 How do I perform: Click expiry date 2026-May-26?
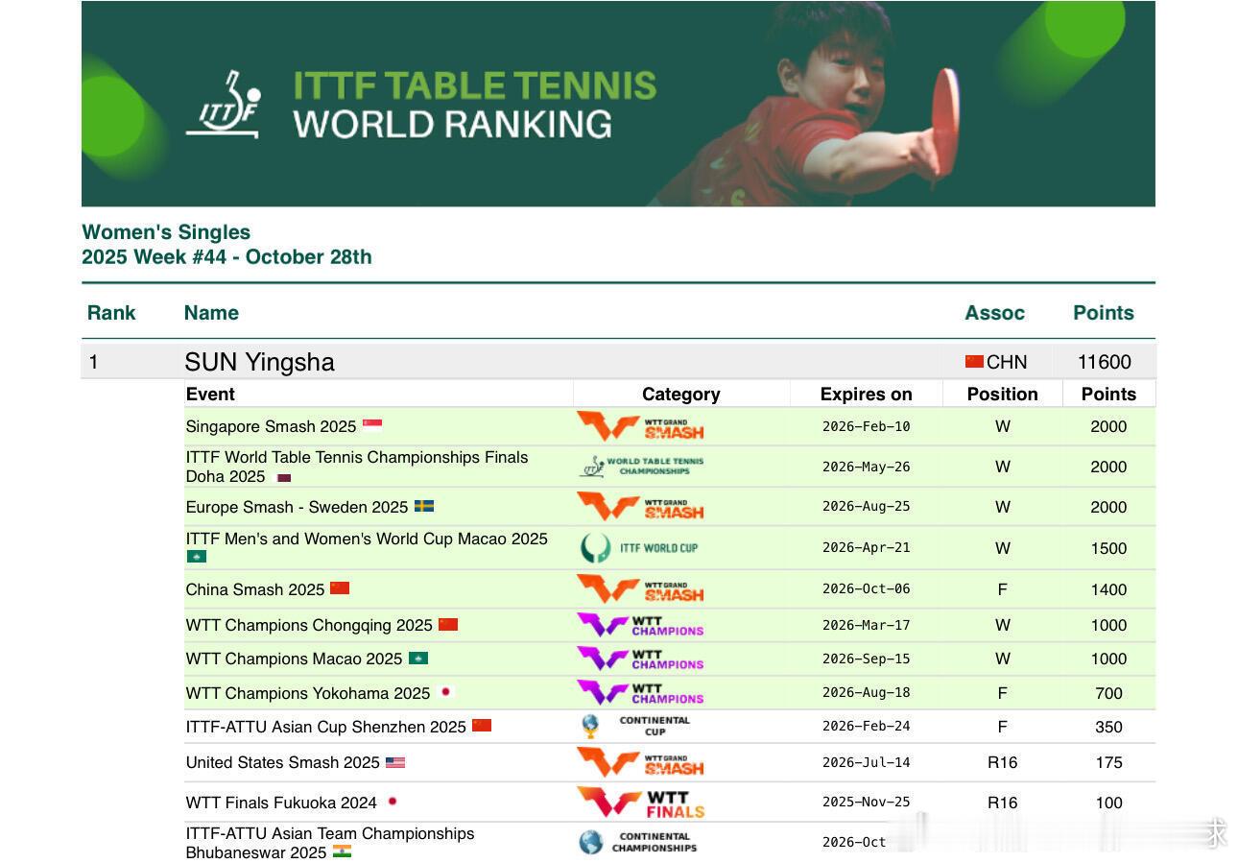866,467
